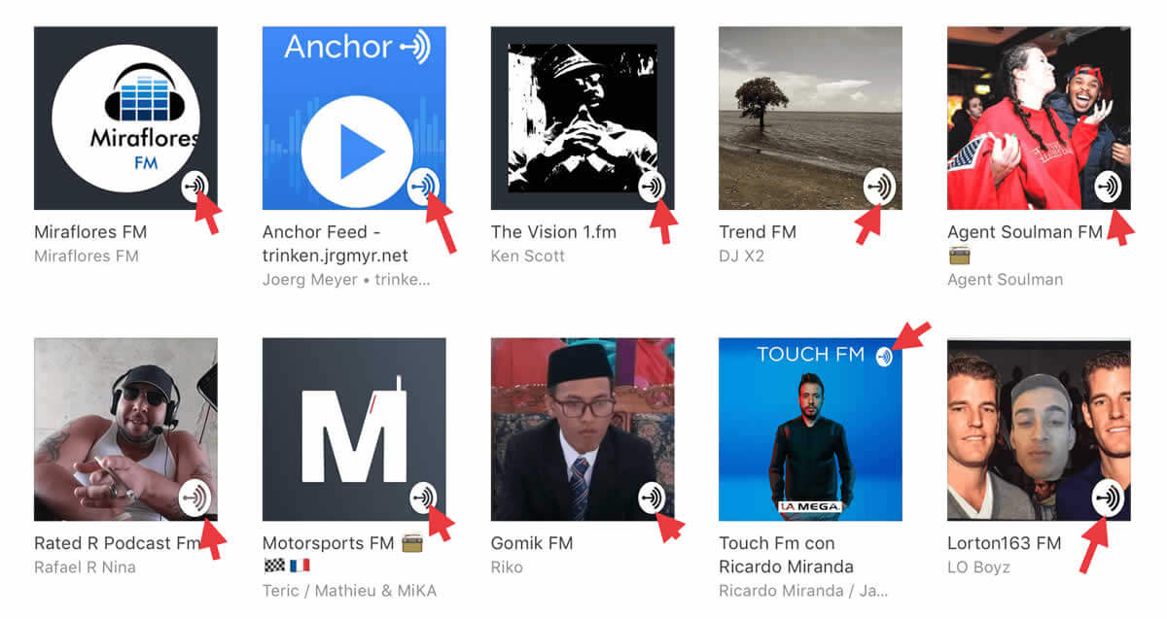This screenshot has width=1167, height=619.
Task: Click Anchor badge on The Vision 1.fm cover
Action: click(x=653, y=186)
